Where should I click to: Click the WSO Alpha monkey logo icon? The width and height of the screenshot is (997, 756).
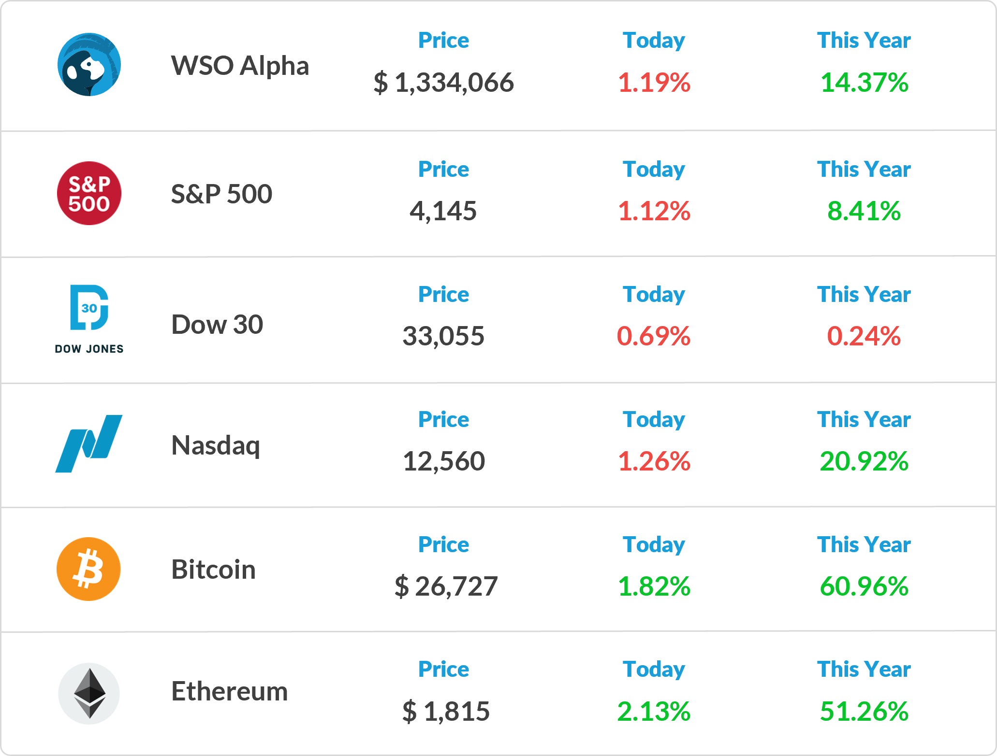pyautogui.click(x=89, y=65)
